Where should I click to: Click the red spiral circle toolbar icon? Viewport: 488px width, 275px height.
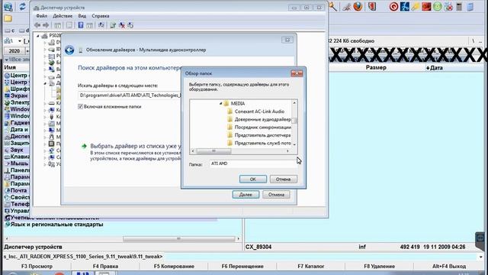tap(393, 7)
